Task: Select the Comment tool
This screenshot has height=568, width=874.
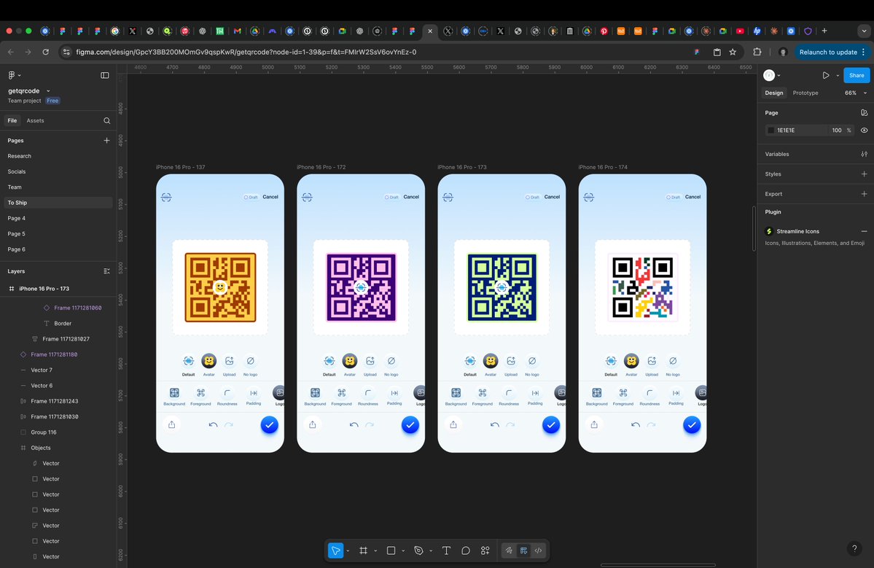Action: coord(465,551)
